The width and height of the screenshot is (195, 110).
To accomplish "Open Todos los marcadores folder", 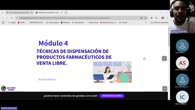I will click(160, 23).
